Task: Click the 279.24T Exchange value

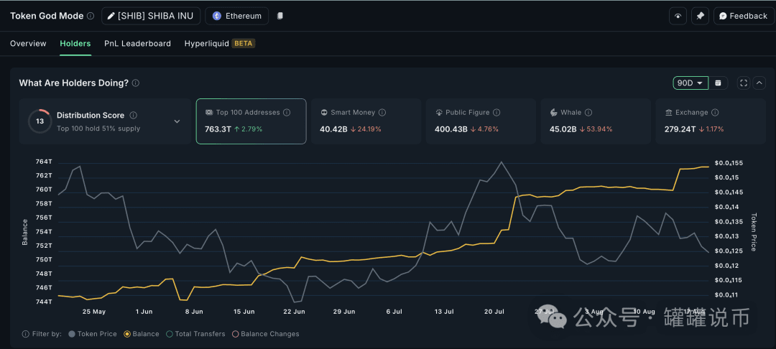Action: tap(681, 129)
